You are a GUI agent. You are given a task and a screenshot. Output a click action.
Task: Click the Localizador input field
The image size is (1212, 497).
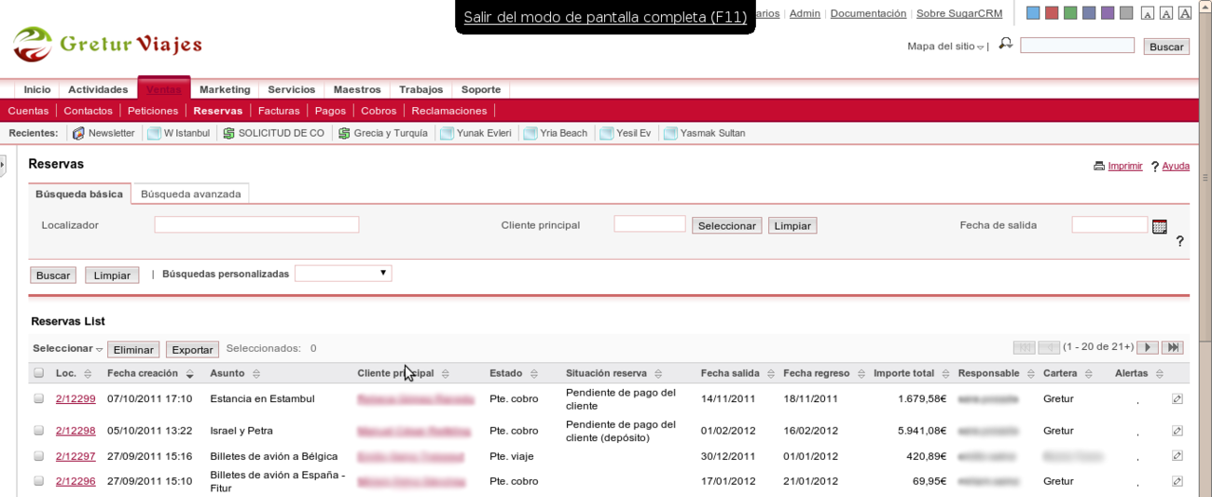tap(256, 224)
